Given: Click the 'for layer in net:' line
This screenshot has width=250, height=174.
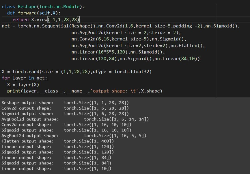Looking at the screenshot, I should point(25,78).
